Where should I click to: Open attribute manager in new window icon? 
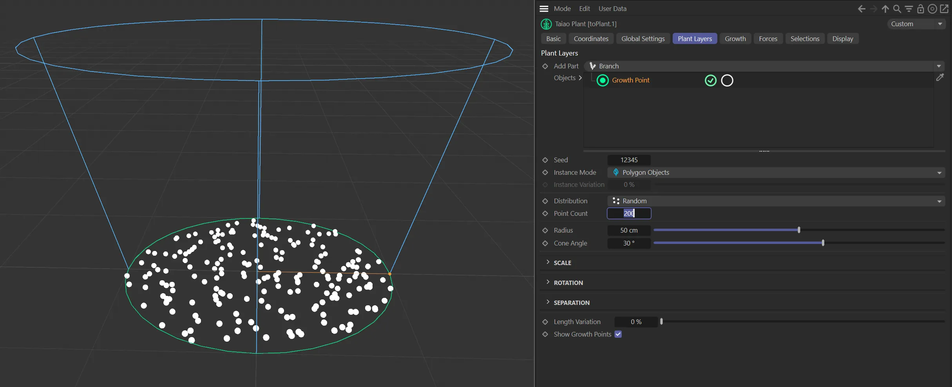click(945, 9)
